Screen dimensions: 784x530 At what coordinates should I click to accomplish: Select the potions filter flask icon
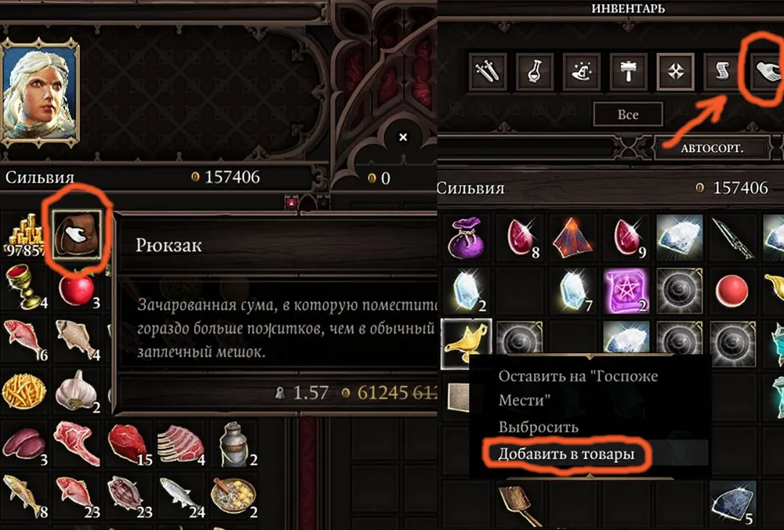click(x=535, y=72)
